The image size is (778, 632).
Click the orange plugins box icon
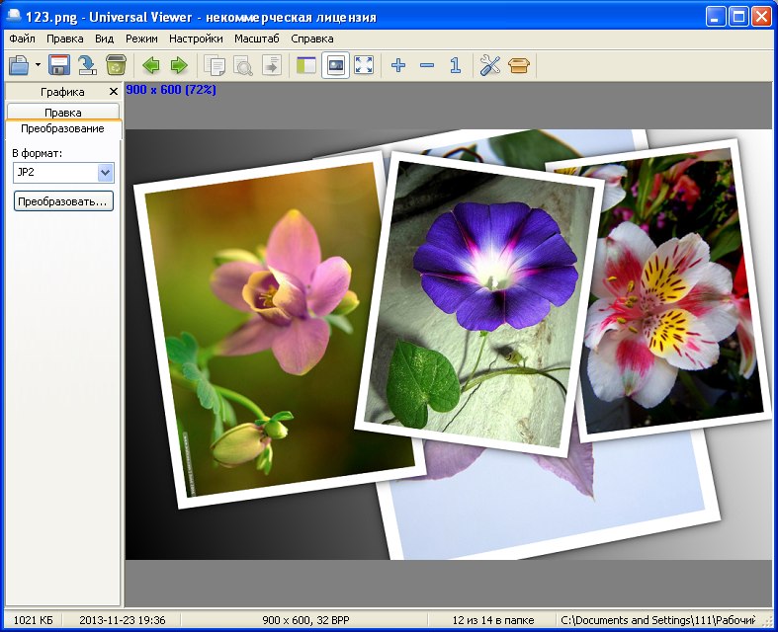pos(519,65)
